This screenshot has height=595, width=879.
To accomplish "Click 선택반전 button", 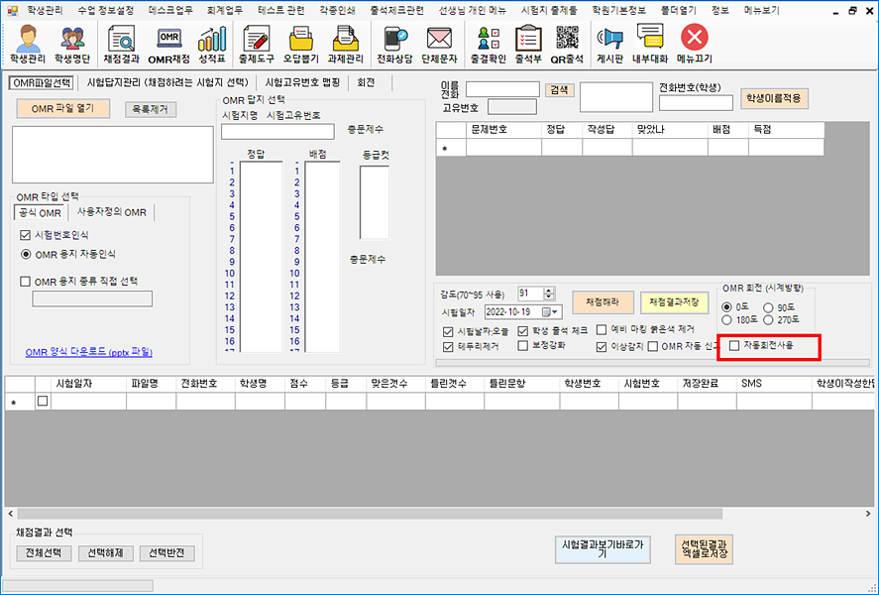I will (x=166, y=553).
